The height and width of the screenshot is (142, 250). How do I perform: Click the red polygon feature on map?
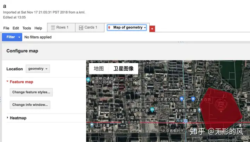tap(221, 109)
